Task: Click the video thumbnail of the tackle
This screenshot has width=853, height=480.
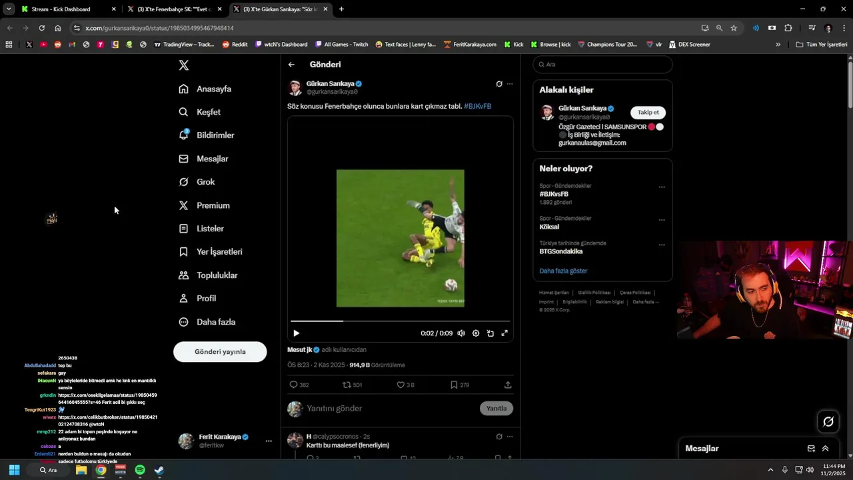Action: (x=401, y=238)
